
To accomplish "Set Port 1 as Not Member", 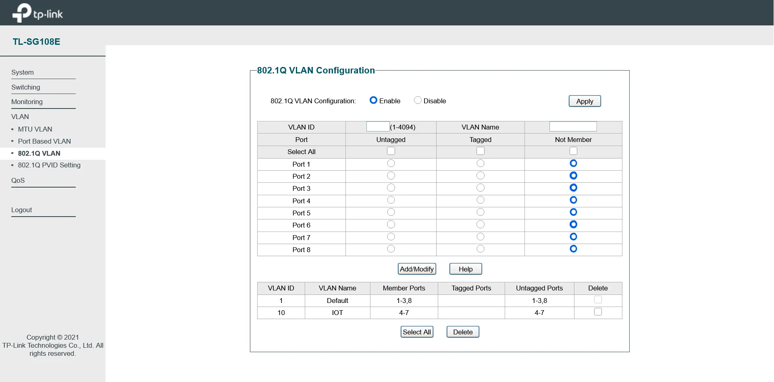I will pos(573,163).
